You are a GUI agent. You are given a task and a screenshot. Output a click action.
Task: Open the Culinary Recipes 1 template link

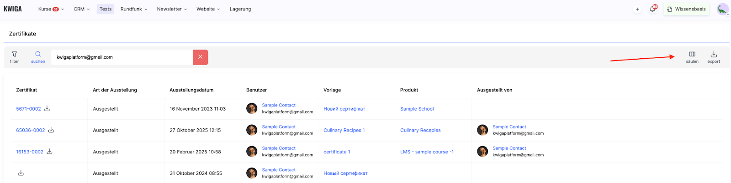344,130
